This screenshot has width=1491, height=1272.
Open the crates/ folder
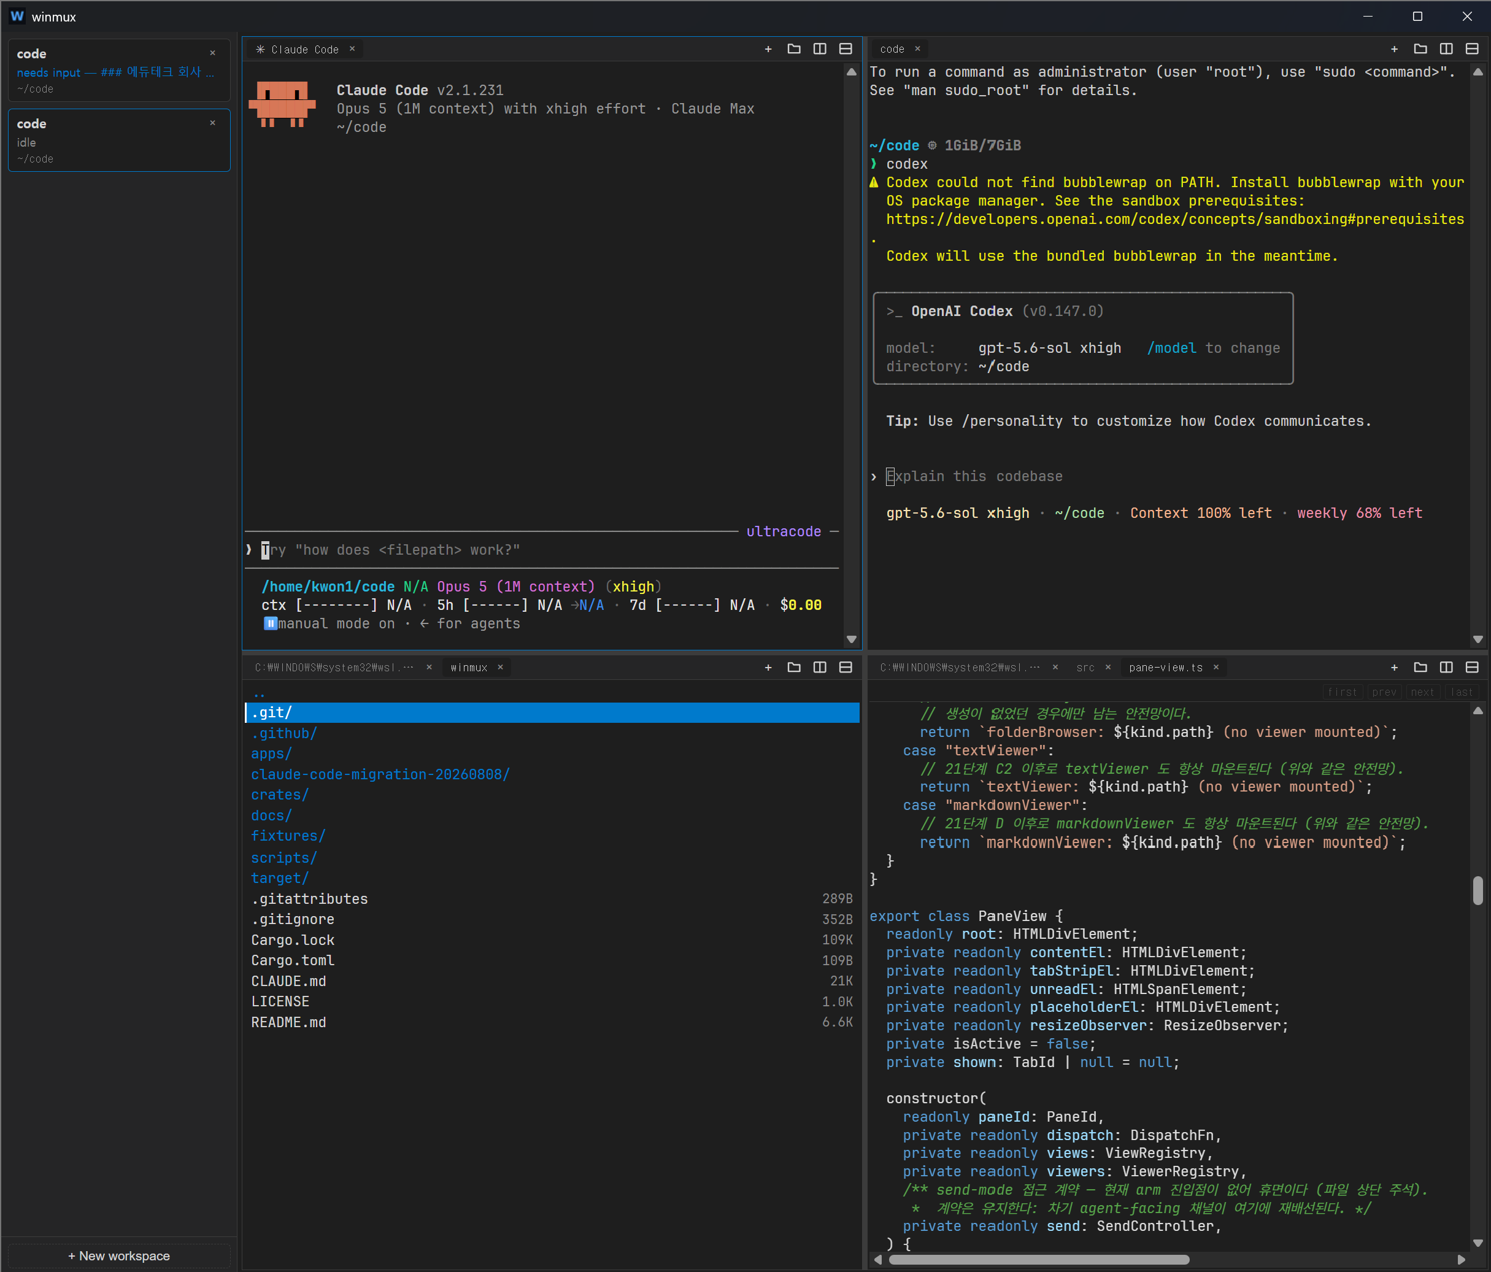coord(552,795)
